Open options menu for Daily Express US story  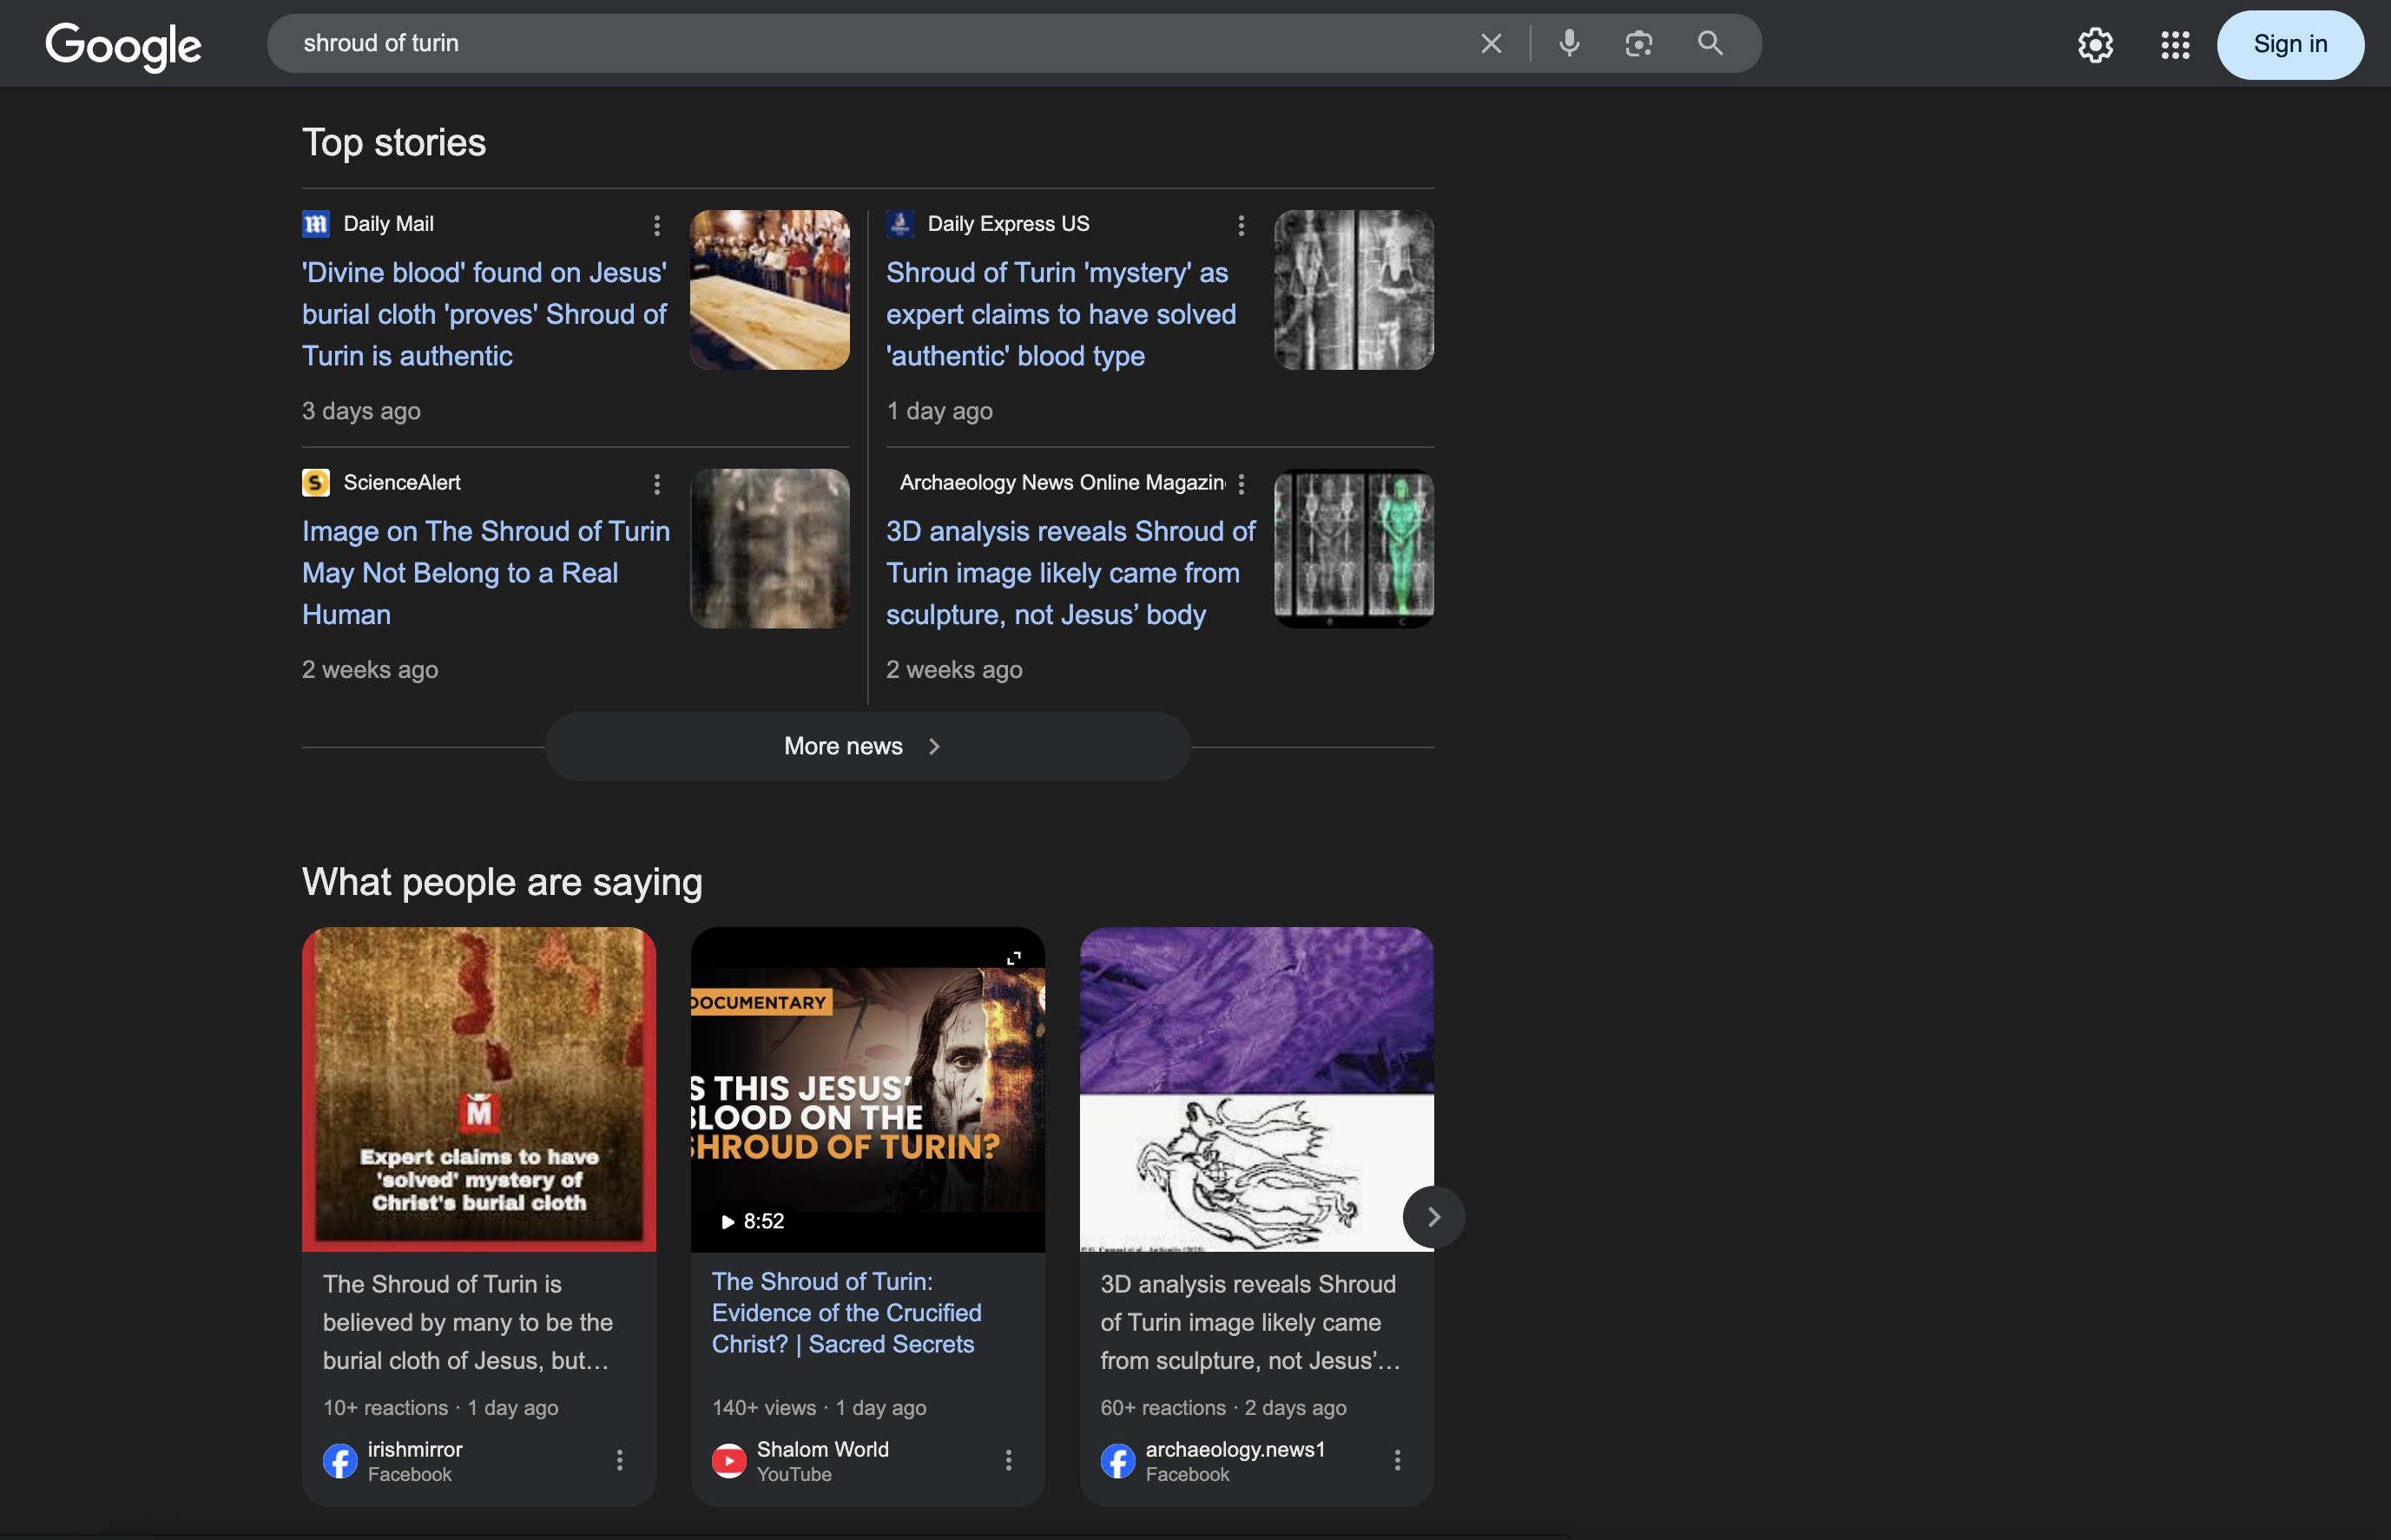pos(1241,226)
